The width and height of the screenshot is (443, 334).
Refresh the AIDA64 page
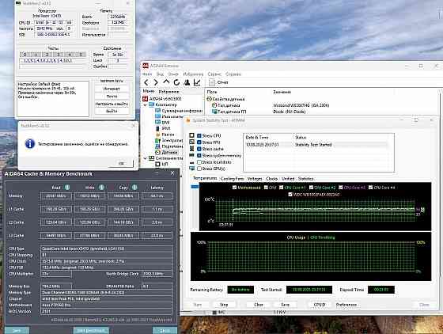click(176, 82)
